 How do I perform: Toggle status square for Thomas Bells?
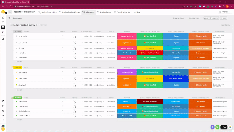coord(16,106)
